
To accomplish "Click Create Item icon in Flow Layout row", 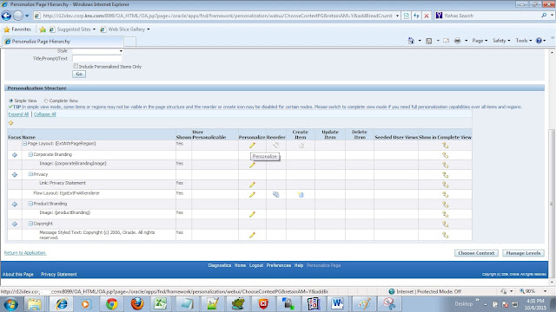I will click(x=301, y=194).
